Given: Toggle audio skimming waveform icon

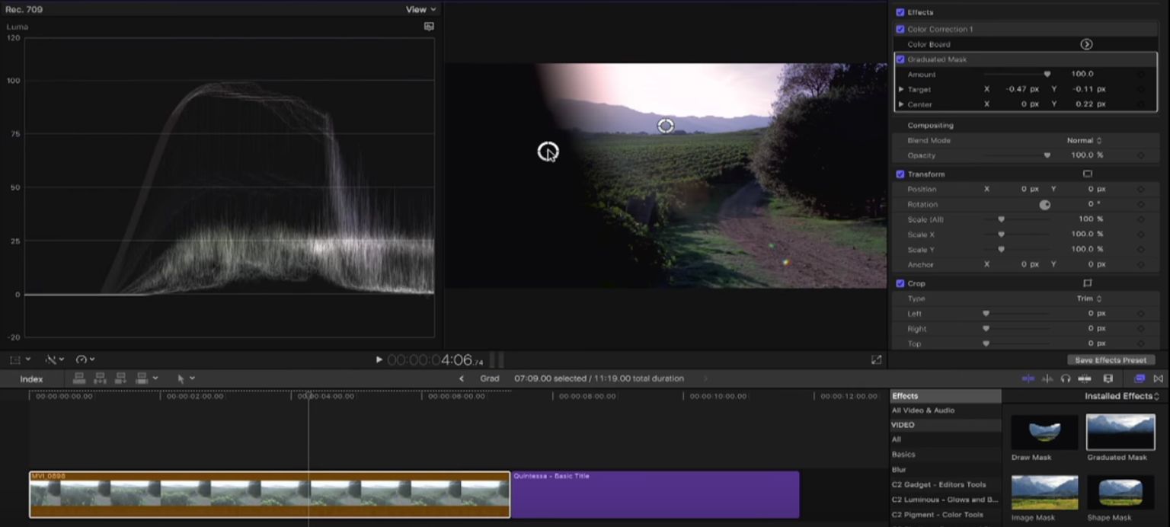Looking at the screenshot, I should (1047, 378).
